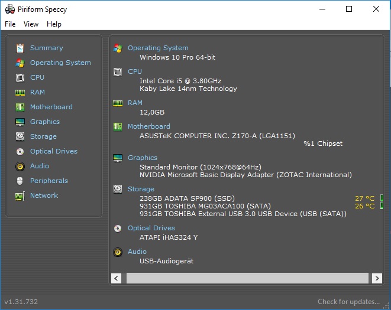The image size is (391, 310).
Task: Click the Peripherals mouse icon in sidebar
Action: pos(20,181)
